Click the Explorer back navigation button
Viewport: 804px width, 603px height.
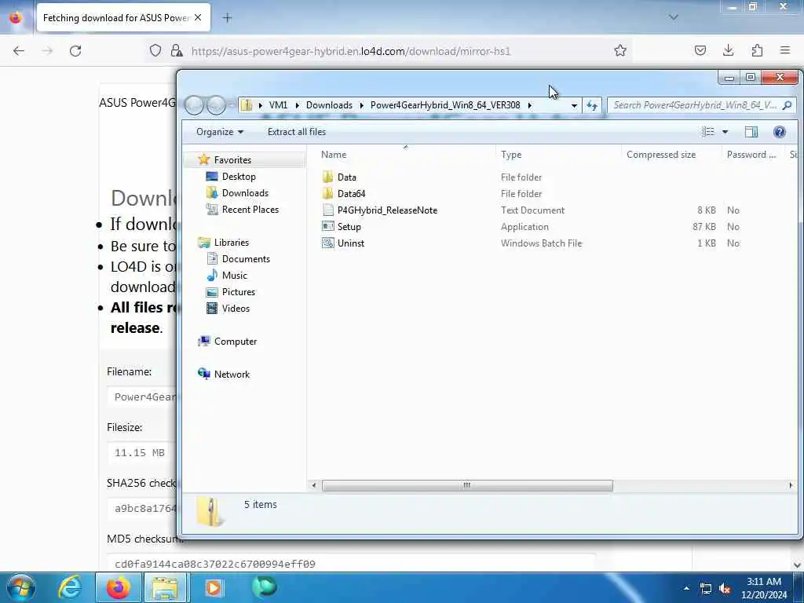195,105
